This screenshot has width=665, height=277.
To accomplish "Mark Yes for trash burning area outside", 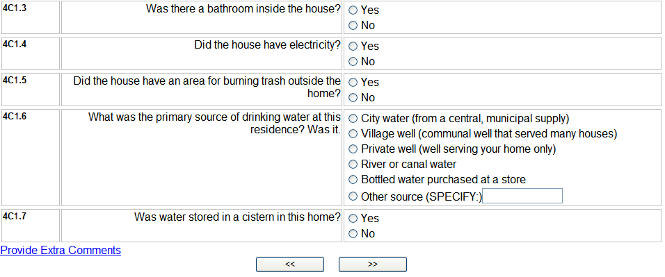I will [x=353, y=82].
